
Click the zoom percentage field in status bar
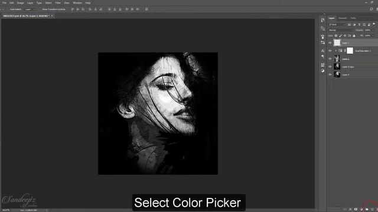pos(6,210)
